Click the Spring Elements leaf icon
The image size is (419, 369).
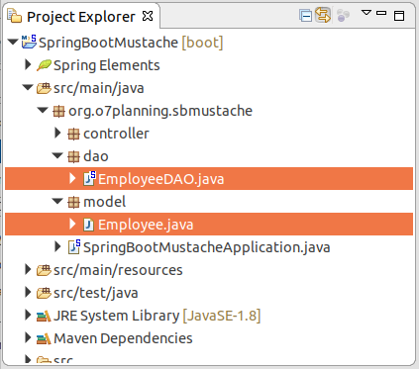click(x=44, y=65)
